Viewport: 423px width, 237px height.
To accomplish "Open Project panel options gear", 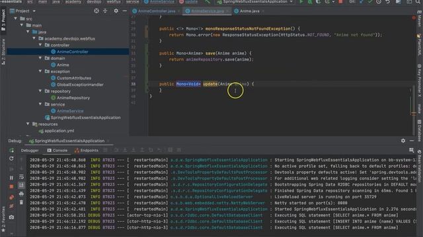I will tap(116, 11).
